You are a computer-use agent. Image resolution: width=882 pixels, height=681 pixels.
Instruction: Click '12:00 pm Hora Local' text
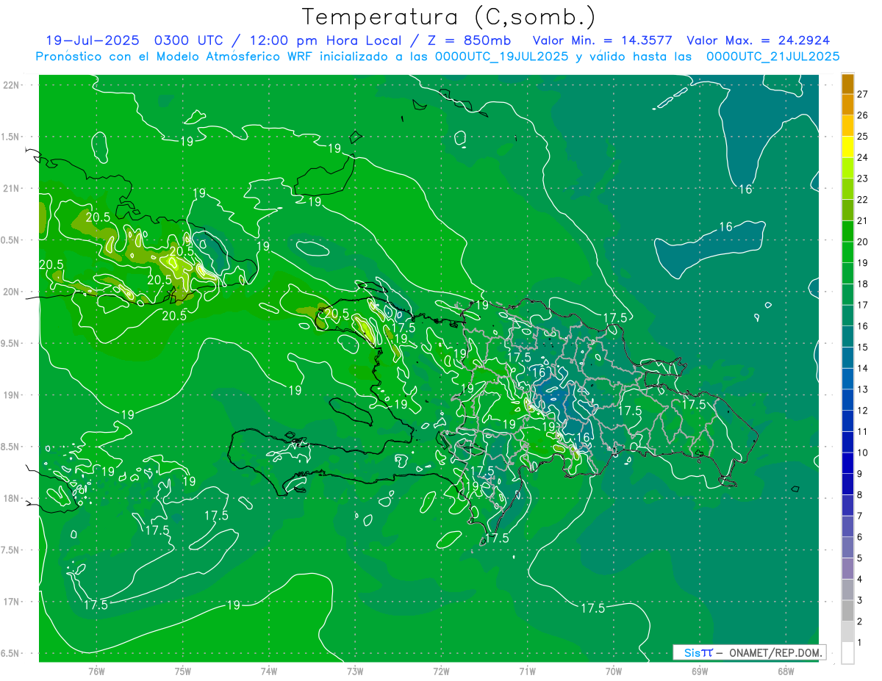click(x=323, y=40)
